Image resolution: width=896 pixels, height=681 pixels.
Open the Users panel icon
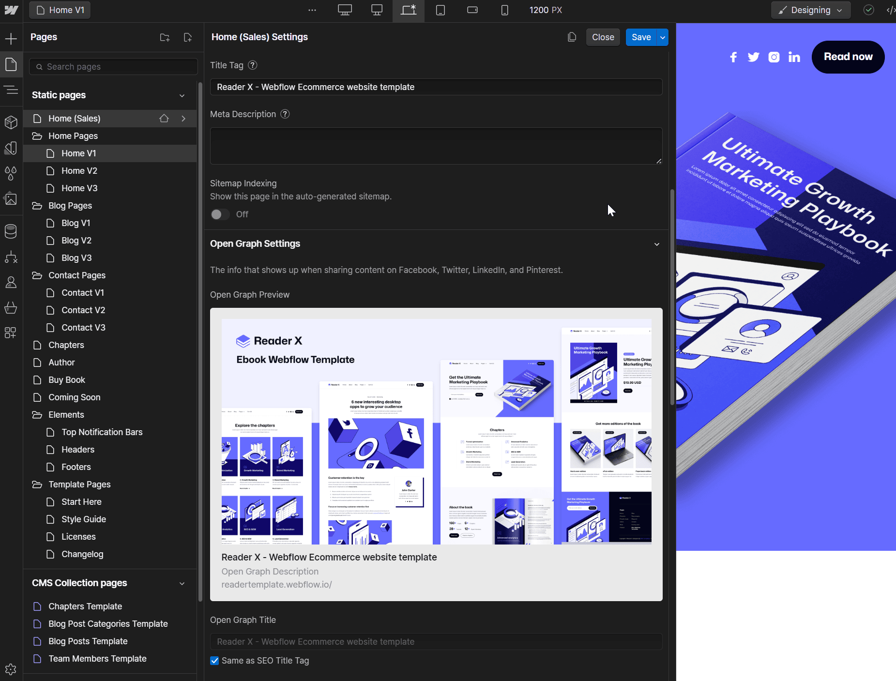11,282
